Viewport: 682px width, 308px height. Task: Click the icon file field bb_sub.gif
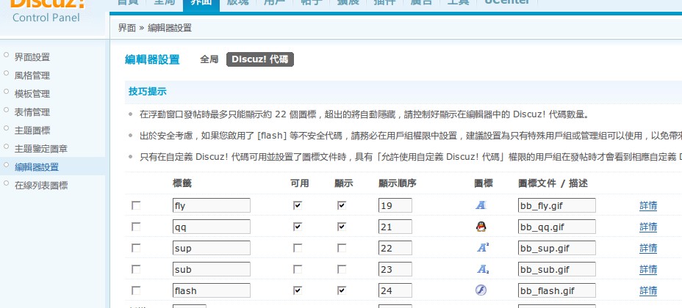pyautogui.click(x=557, y=269)
